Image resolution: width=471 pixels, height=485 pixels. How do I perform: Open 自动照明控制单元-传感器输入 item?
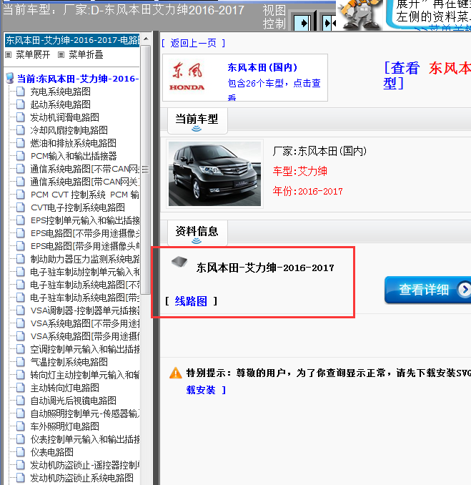[x=85, y=413]
